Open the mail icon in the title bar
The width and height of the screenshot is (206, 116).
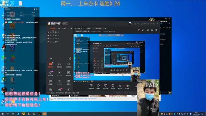click(x=135, y=24)
